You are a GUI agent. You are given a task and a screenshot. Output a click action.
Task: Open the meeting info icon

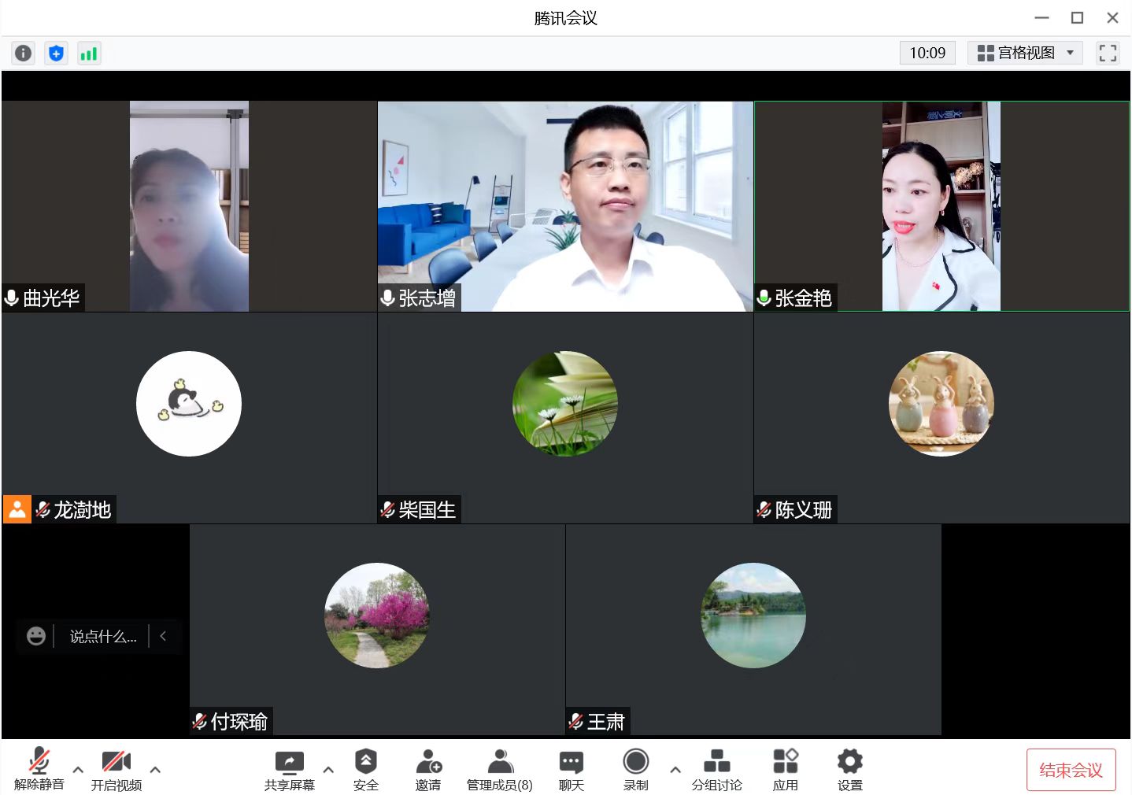pyautogui.click(x=24, y=53)
